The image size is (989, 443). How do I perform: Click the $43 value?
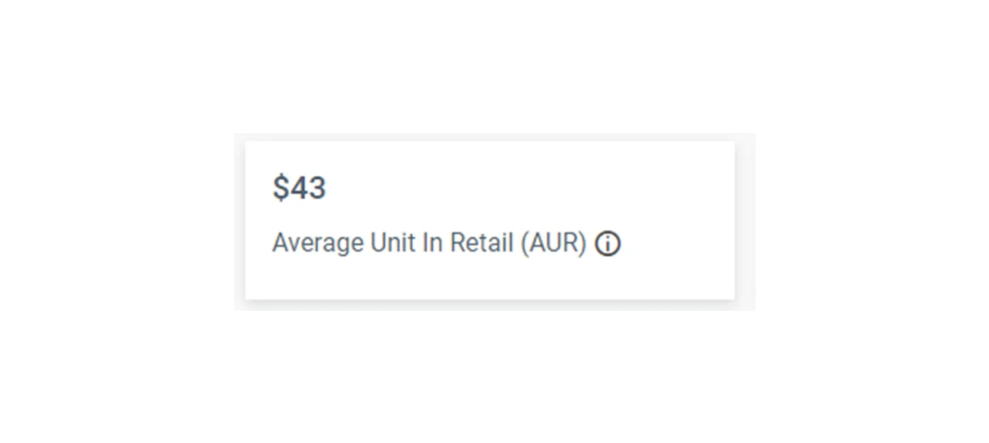pos(300,188)
